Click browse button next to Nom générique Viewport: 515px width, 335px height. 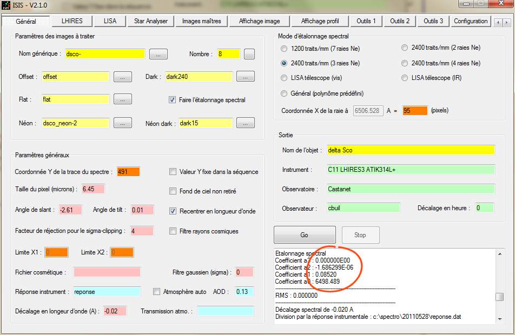click(158, 54)
